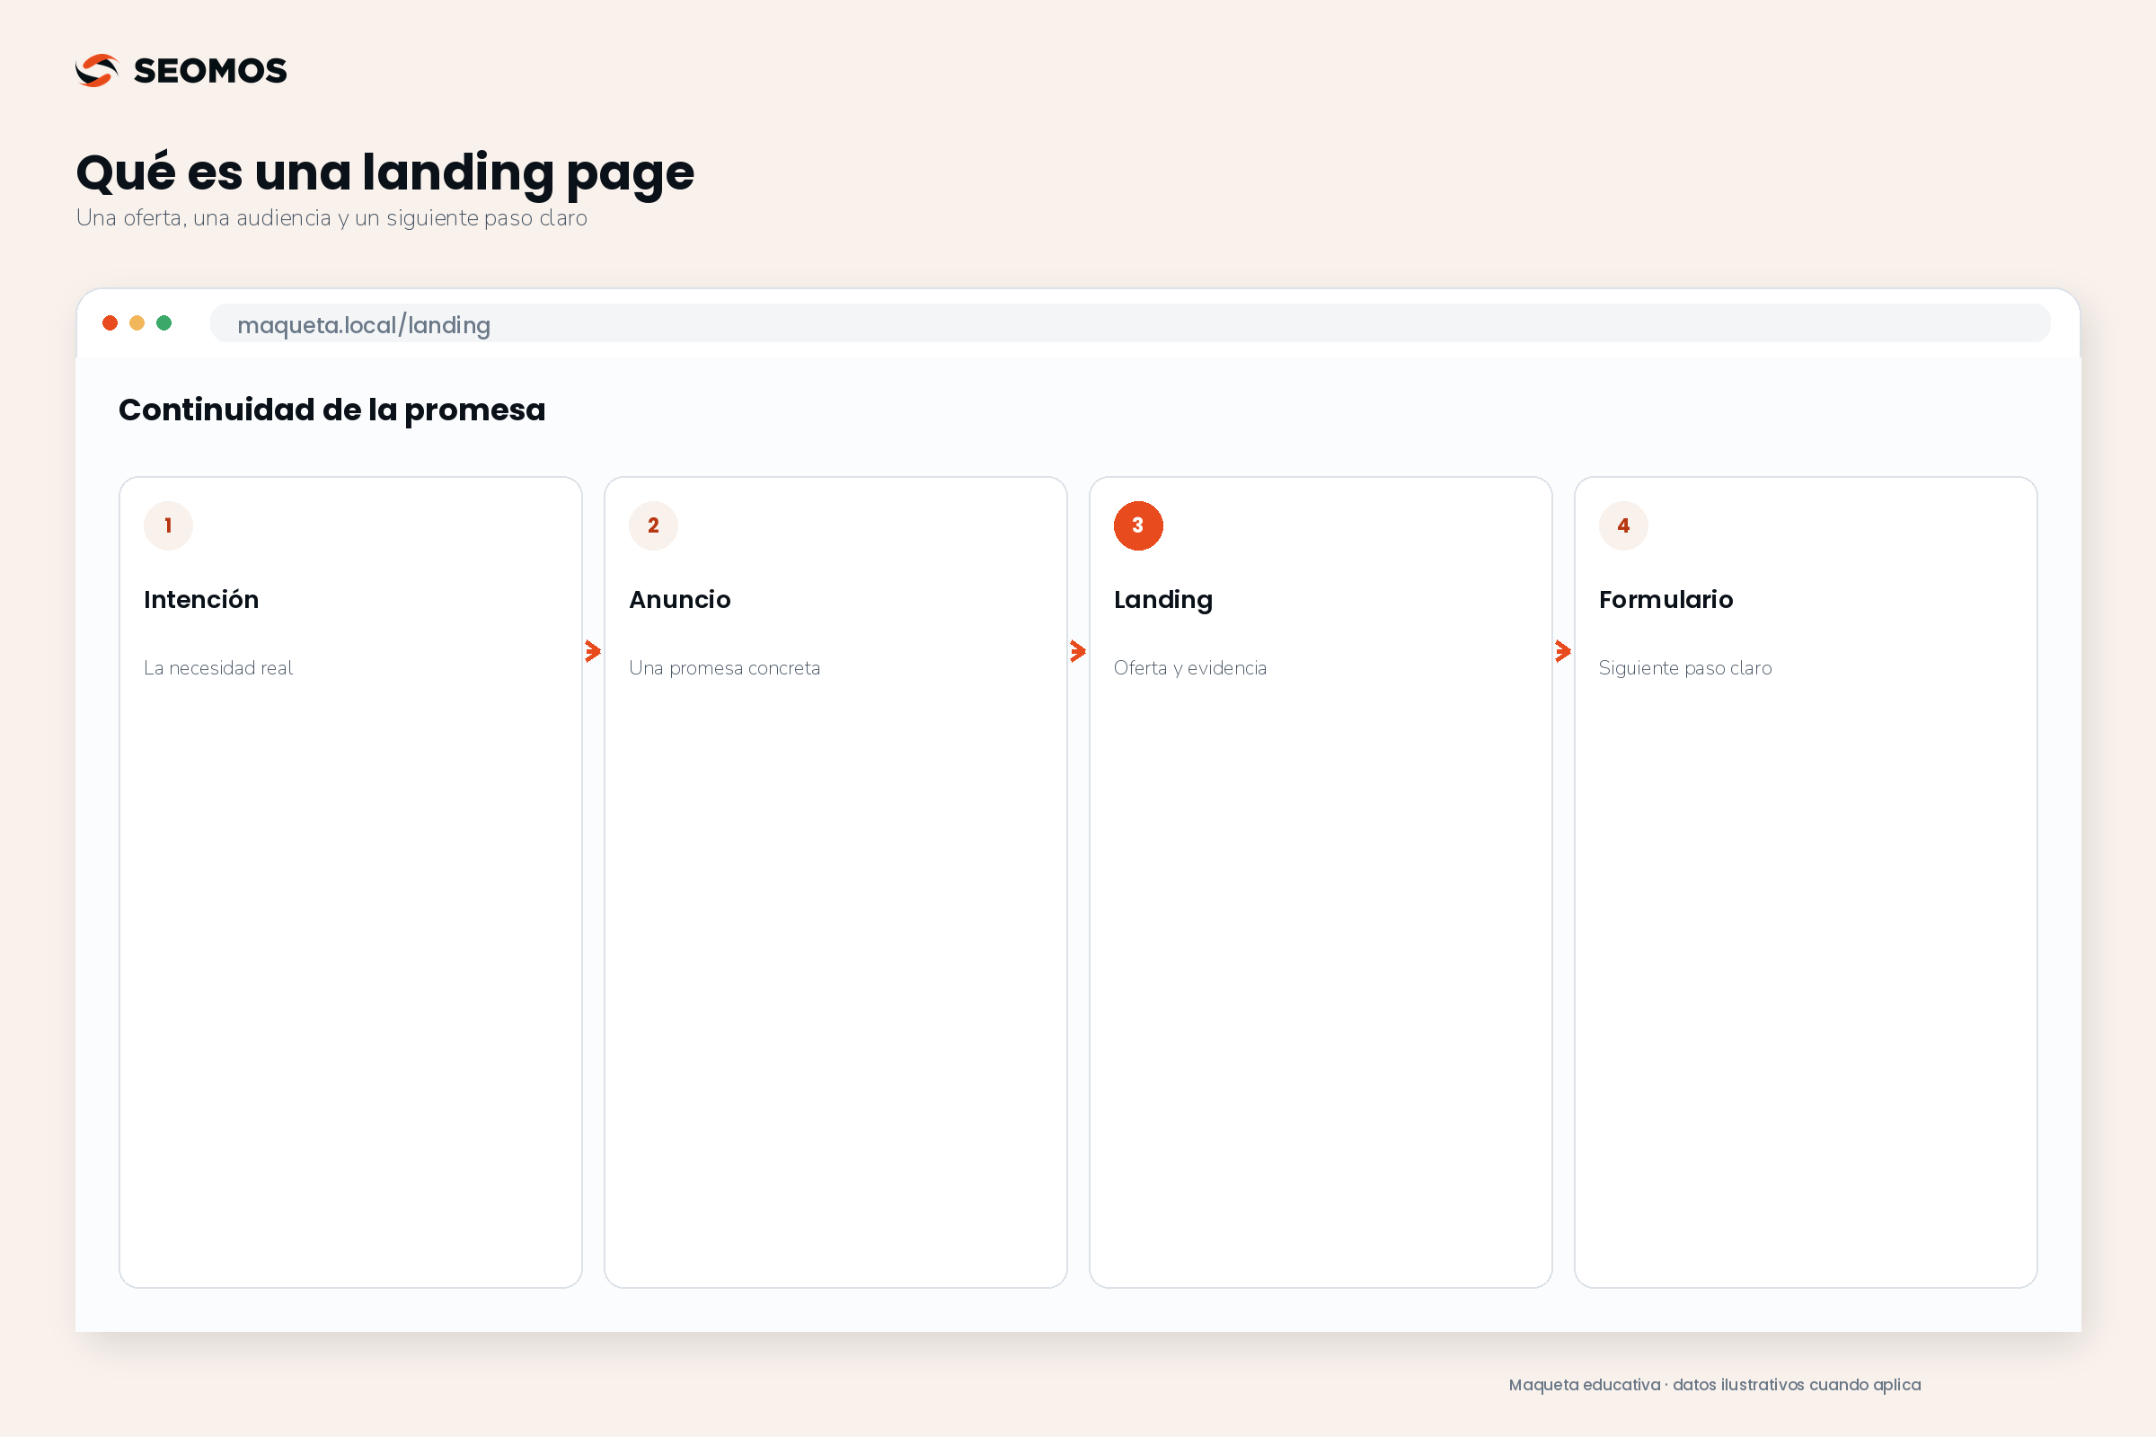This screenshot has width=2156, height=1437.
Task: Click the green window dot
Action: 164,322
